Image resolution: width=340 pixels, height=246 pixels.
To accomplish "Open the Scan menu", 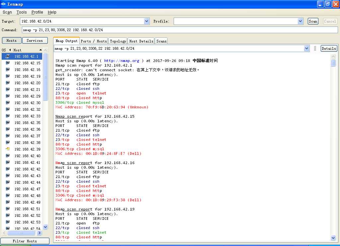I will click(7, 12).
